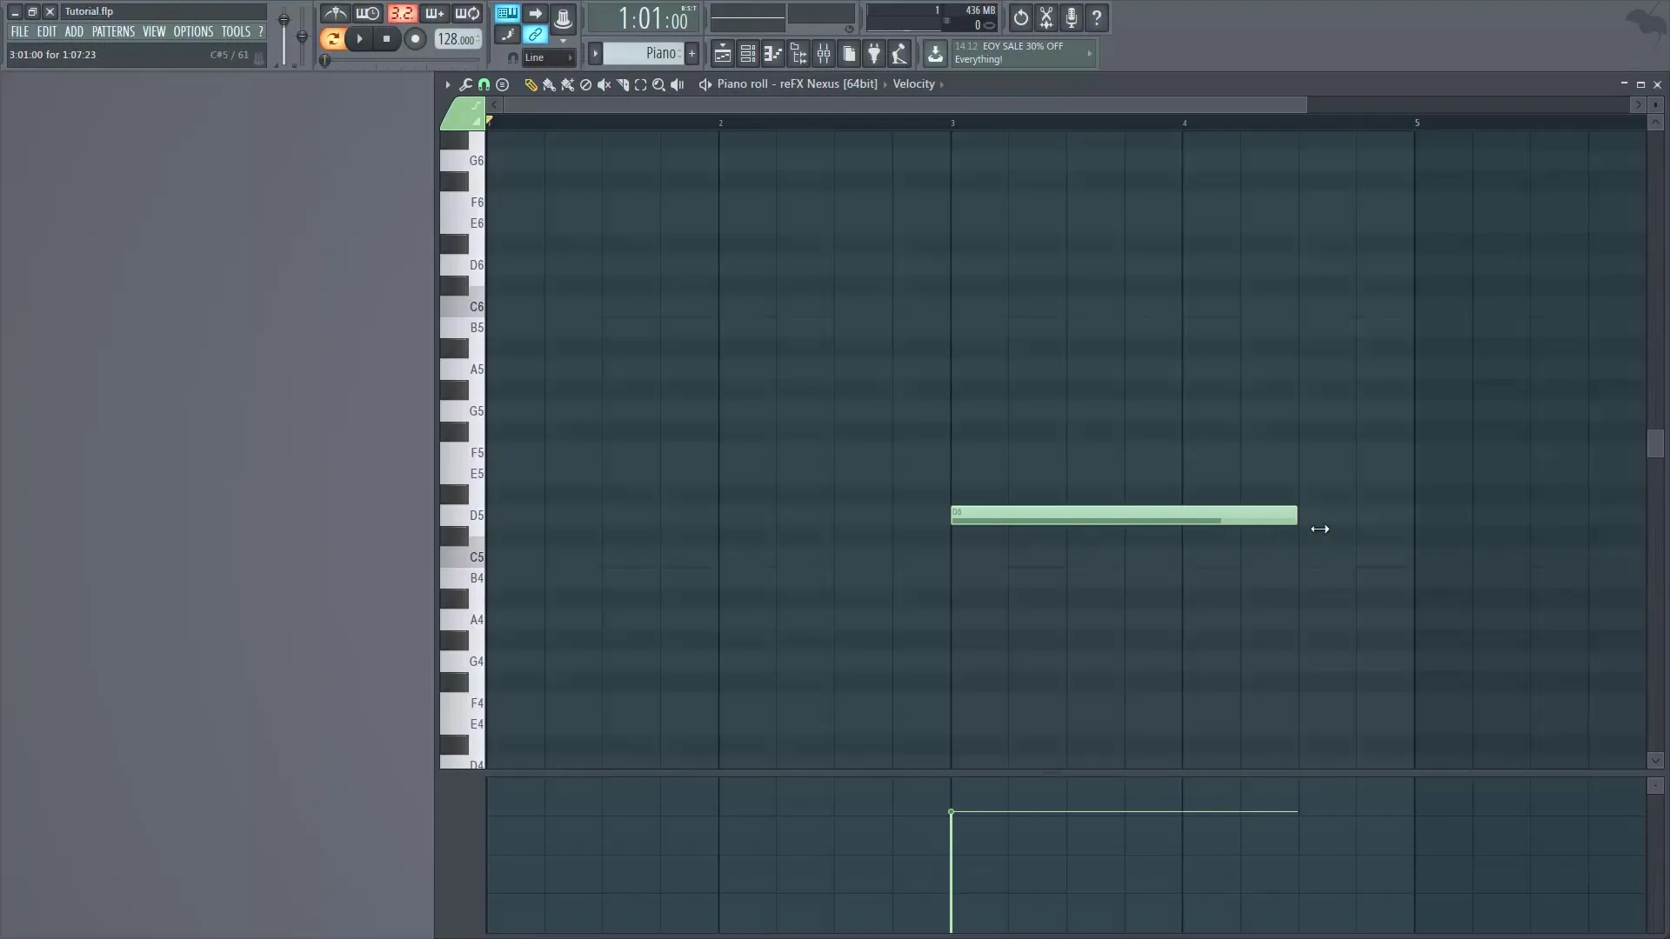
Task: Select the green D5 note
Action: click(x=1122, y=515)
